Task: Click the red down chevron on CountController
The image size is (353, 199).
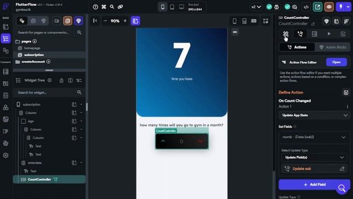Action: (x=200, y=142)
